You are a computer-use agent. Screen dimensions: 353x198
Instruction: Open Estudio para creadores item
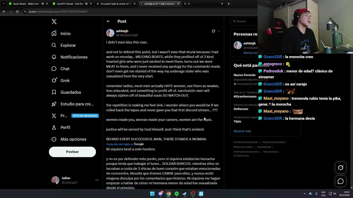[x=73, y=104]
